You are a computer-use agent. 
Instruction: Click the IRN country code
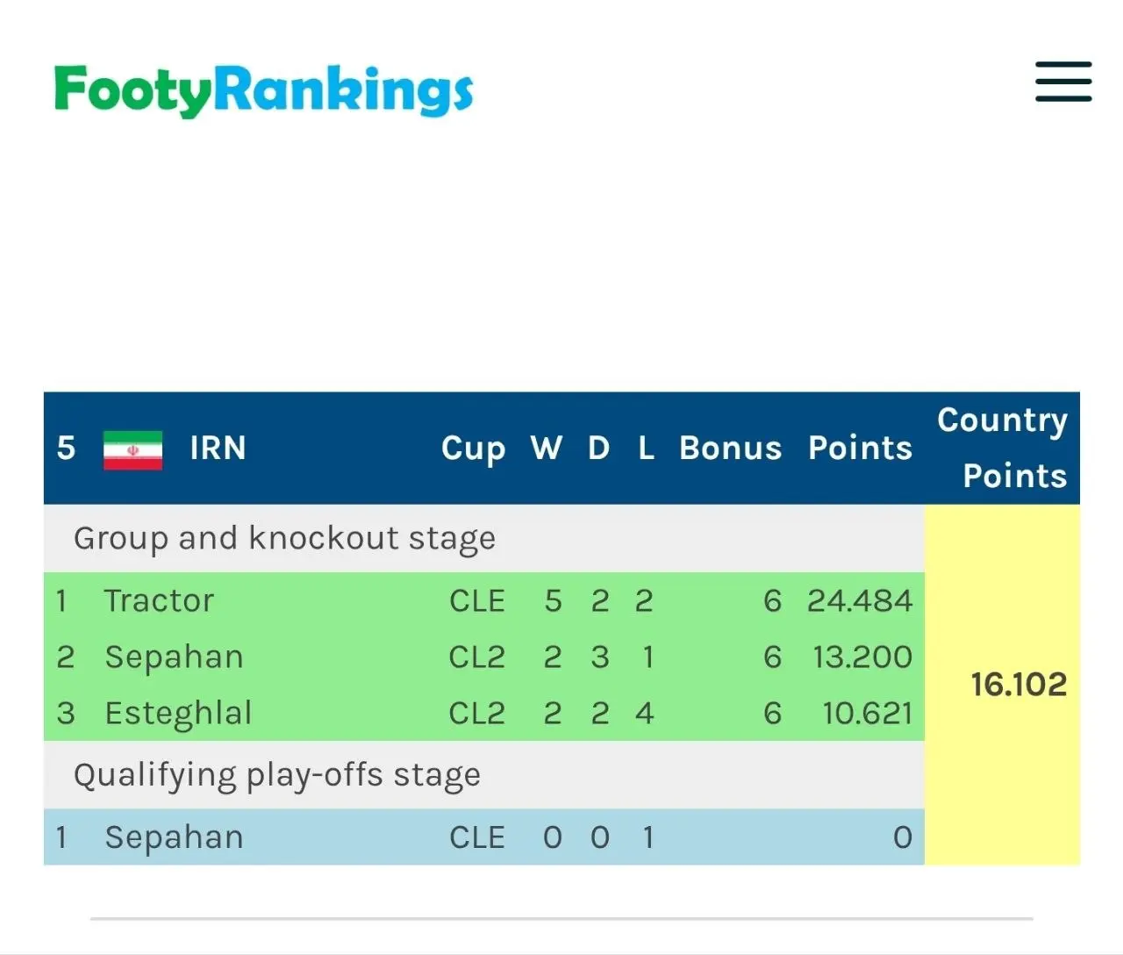click(x=218, y=449)
